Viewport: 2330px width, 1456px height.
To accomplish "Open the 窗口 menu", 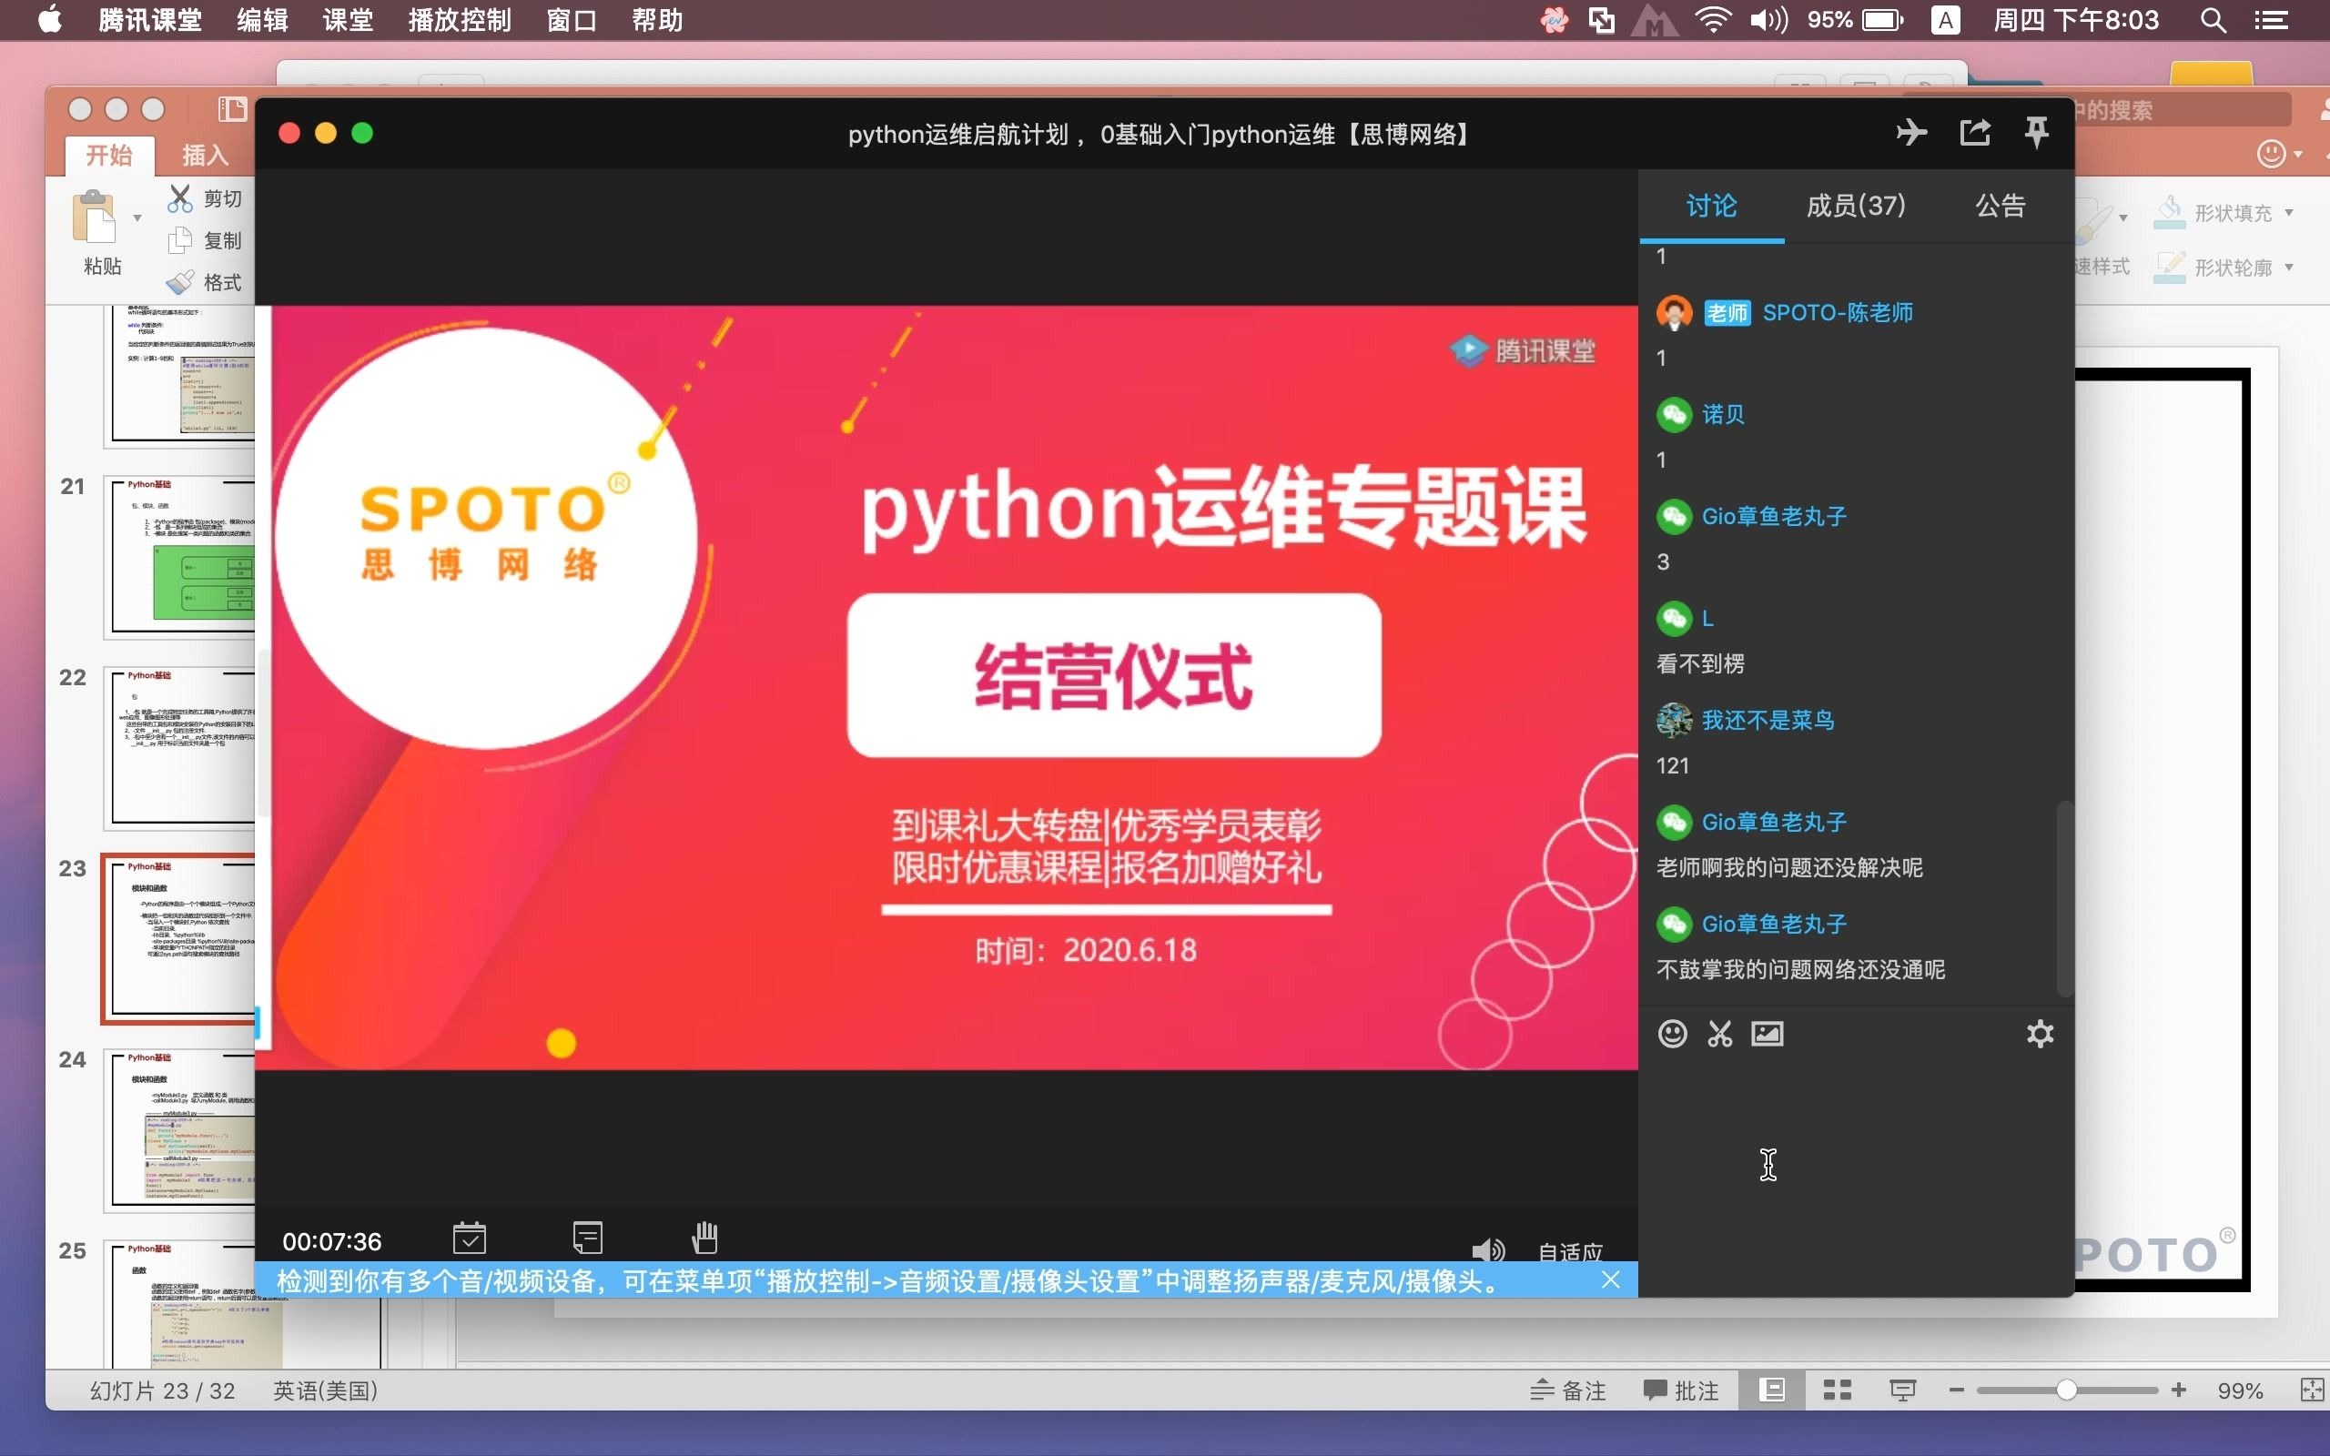I will point(572,20).
